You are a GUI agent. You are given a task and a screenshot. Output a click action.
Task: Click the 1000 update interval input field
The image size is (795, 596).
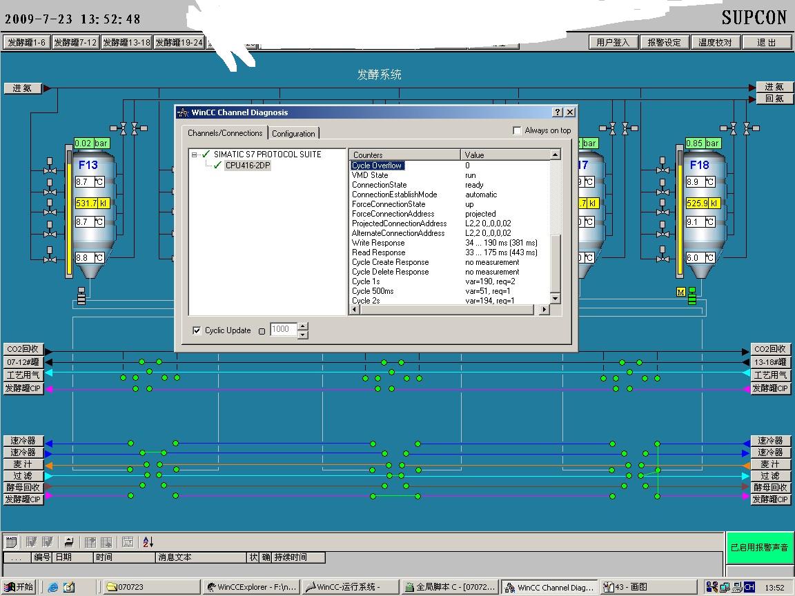point(284,330)
